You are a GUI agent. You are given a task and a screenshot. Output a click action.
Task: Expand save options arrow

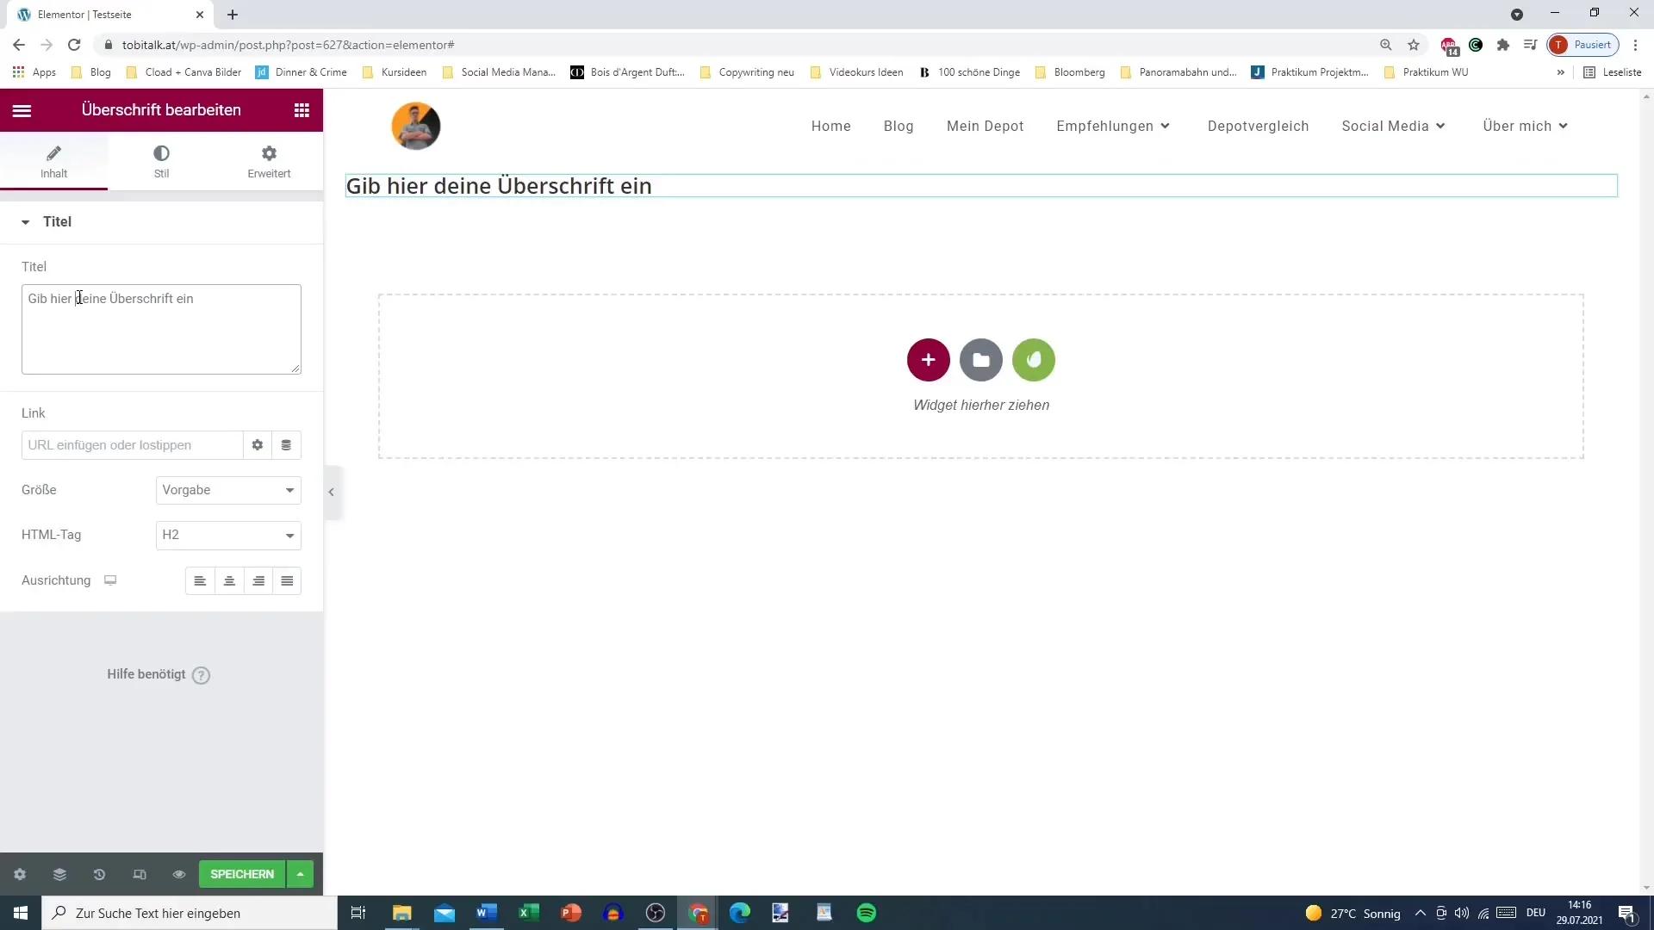click(x=300, y=874)
